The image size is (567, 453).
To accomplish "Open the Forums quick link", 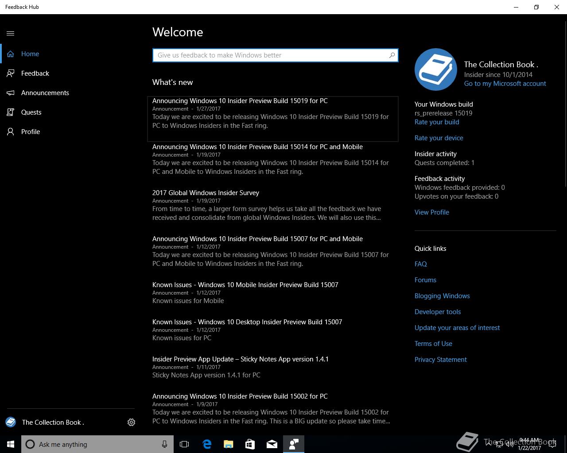I will coord(425,280).
